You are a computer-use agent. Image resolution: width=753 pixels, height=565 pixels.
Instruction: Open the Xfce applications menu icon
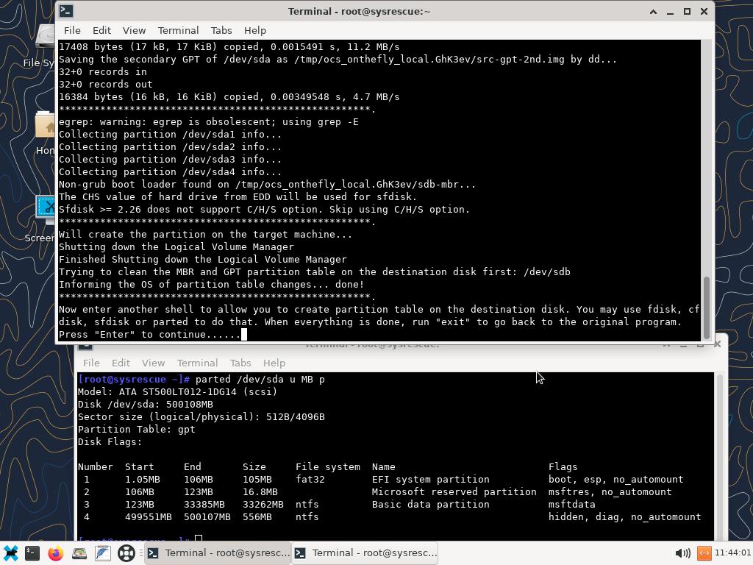(10, 553)
